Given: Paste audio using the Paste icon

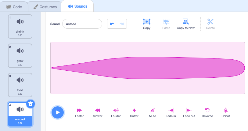Looking at the screenshot, I should click(x=166, y=24).
